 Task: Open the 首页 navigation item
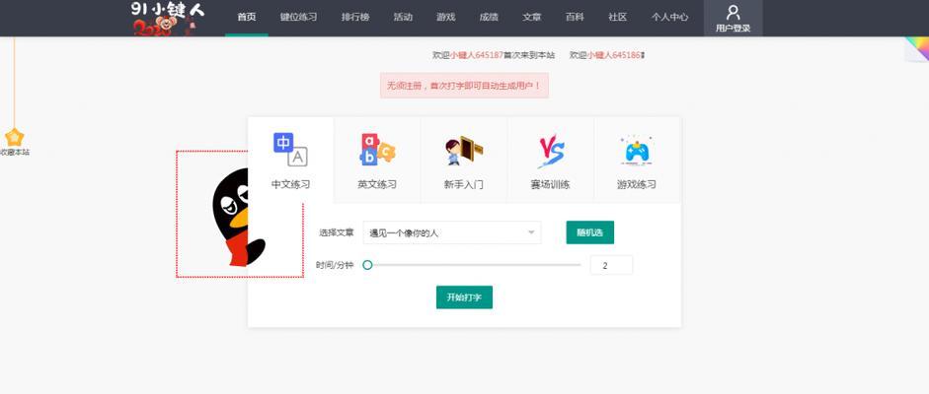point(247,17)
